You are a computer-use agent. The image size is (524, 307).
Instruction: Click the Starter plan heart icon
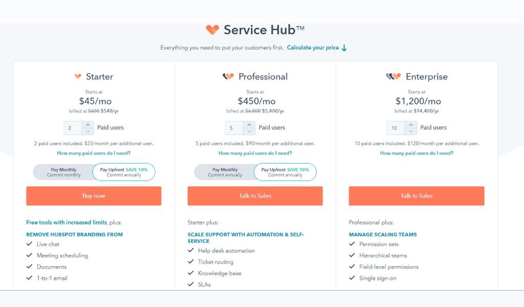[78, 77]
